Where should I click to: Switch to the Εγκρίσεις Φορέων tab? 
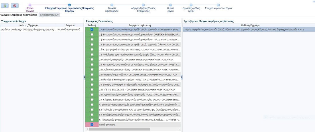tap(49, 14)
